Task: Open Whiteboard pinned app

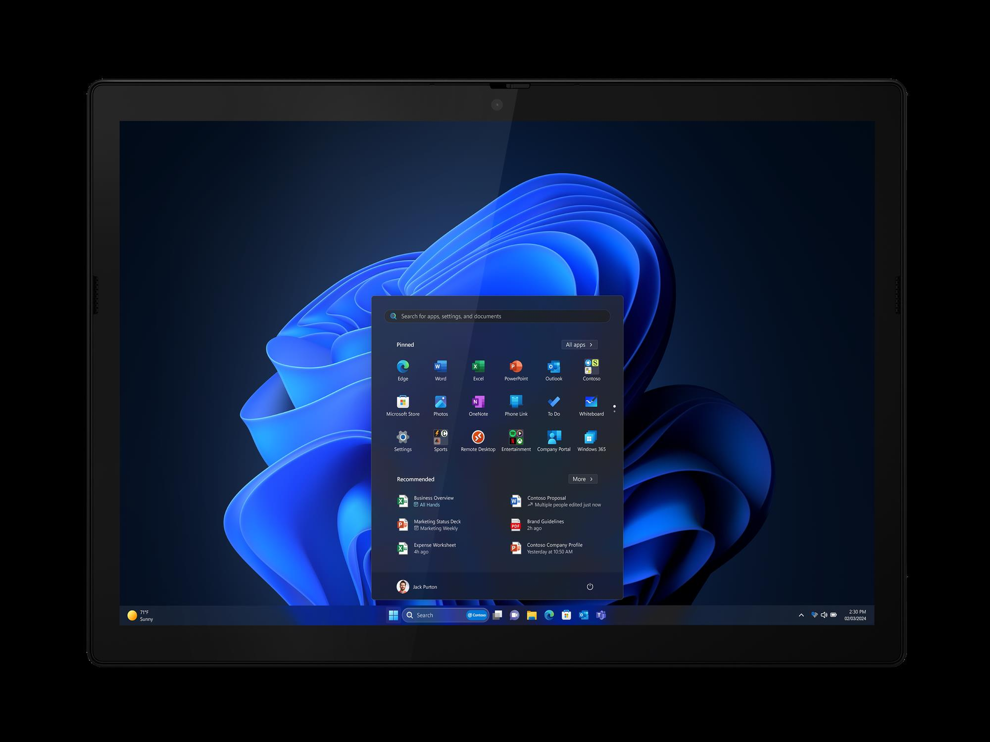Action: (x=591, y=402)
